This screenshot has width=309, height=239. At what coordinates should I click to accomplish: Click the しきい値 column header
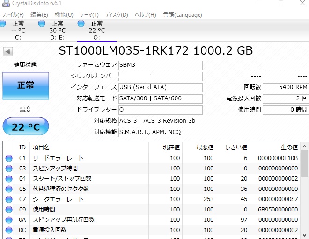coord(233,147)
